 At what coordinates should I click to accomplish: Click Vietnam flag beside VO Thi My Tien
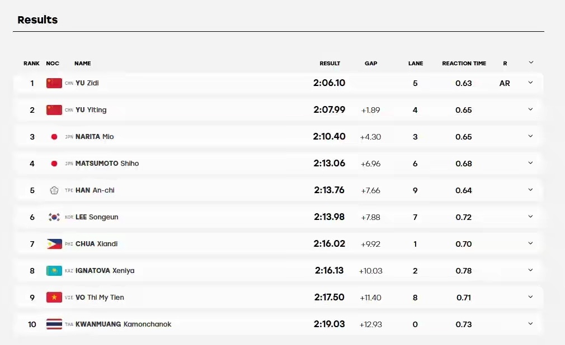[x=54, y=297]
